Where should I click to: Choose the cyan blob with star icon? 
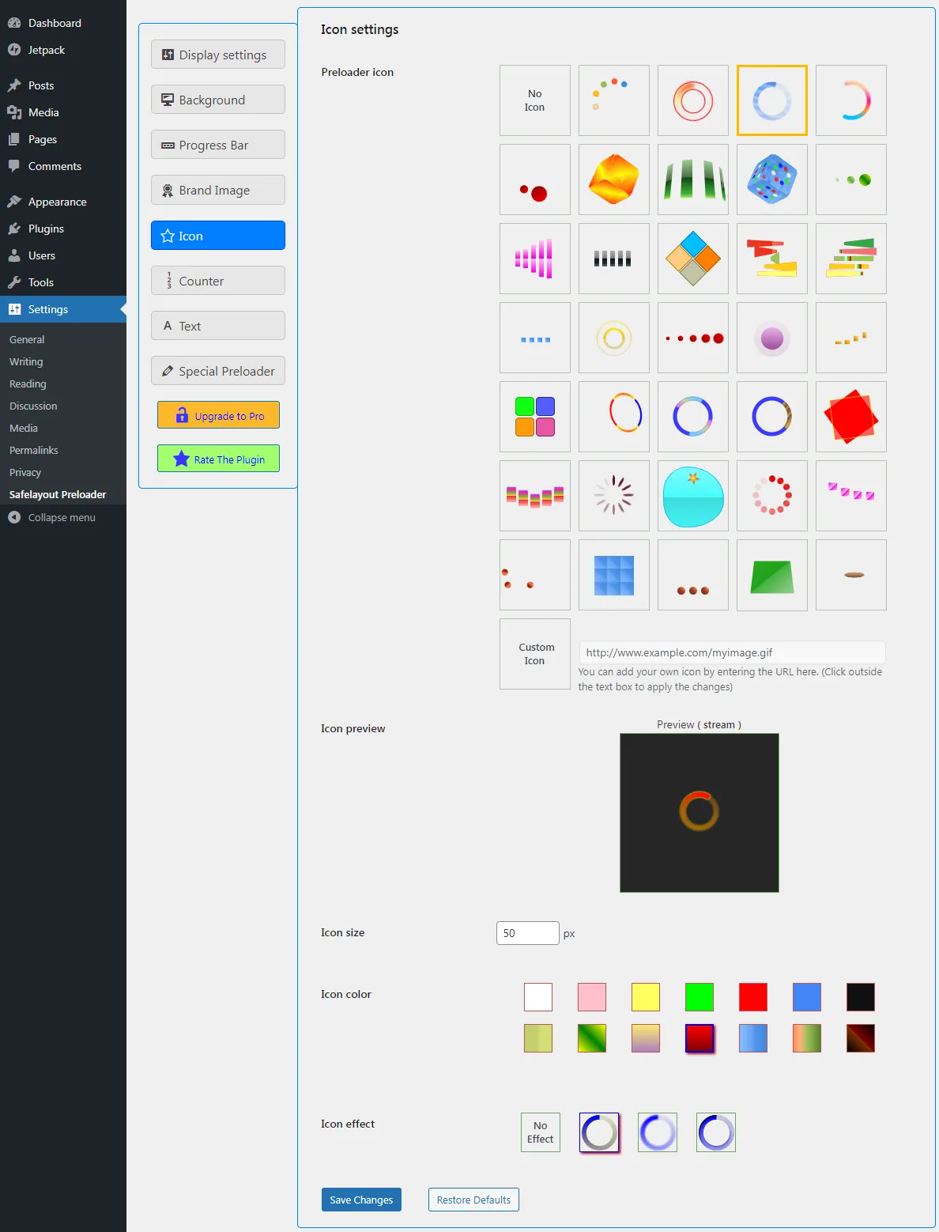coord(693,496)
